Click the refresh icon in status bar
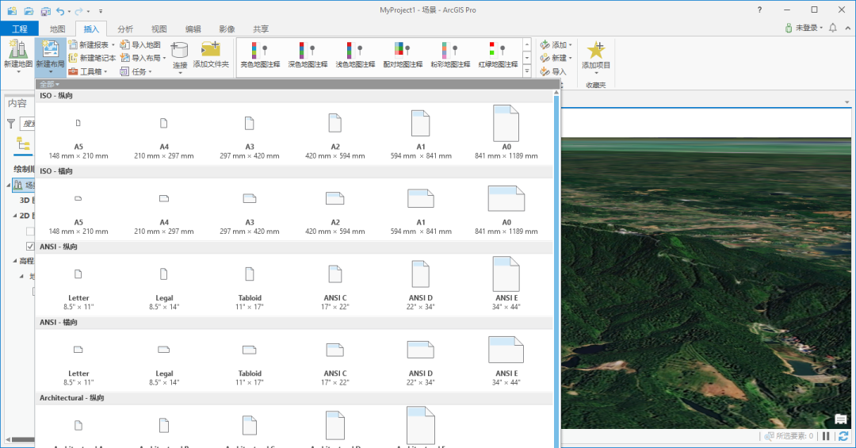The image size is (856, 448). (x=843, y=436)
